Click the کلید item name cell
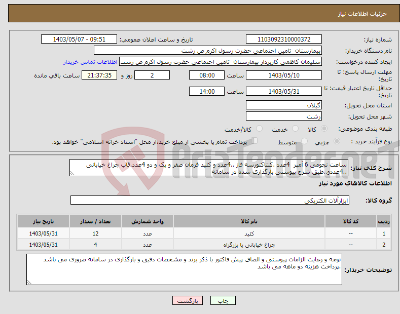Screen dimensions: 400x314 coord(249,233)
